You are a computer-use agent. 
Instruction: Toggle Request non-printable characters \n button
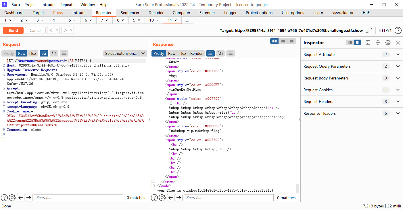pos(54,53)
